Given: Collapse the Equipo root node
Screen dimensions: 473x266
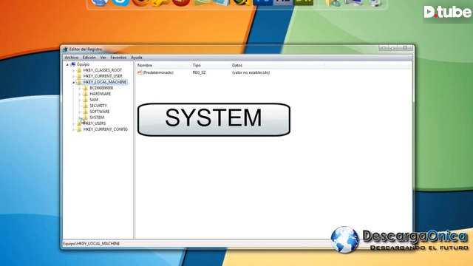Looking at the screenshot, I should click(x=67, y=64).
